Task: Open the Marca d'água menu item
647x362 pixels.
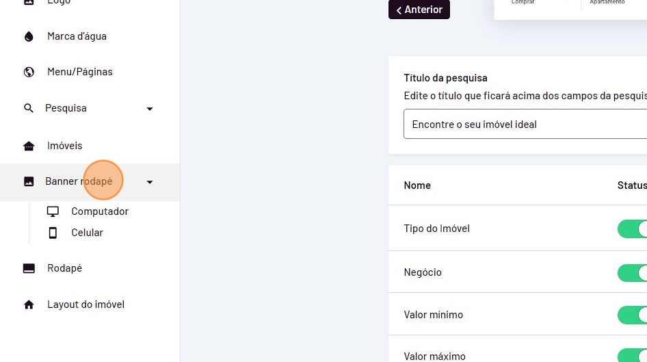Action: point(77,36)
